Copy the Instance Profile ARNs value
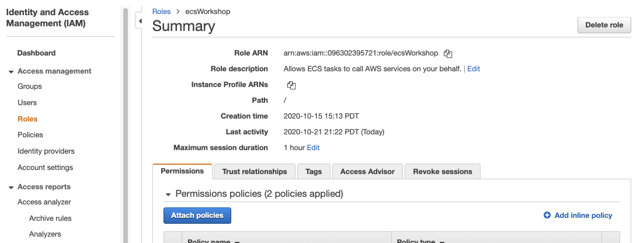 tap(291, 85)
